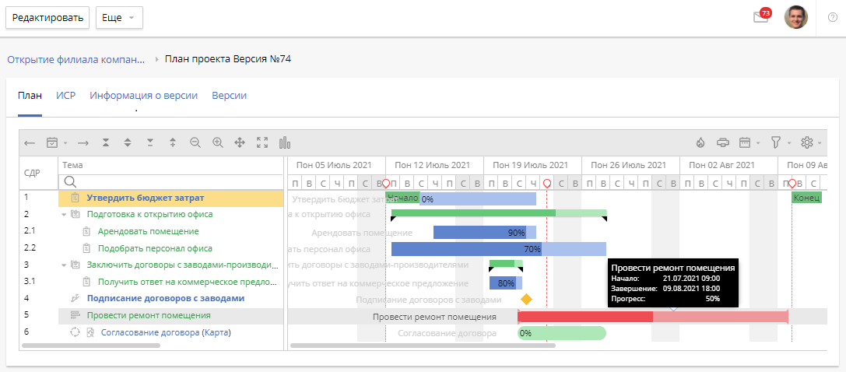Open the mail notifications icon with 73 badge
Viewport: 846px width, 372px height.
[761, 16]
